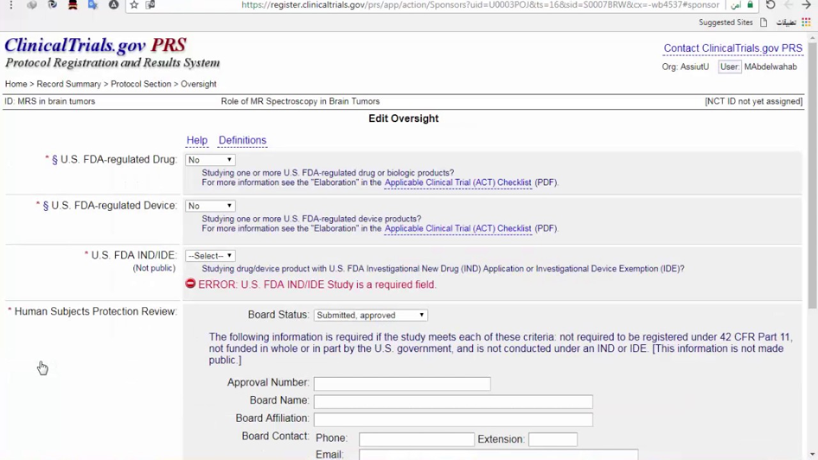Open the U.S. FDA-regulated Drug dropdown
The height and width of the screenshot is (460, 818).
[210, 160]
